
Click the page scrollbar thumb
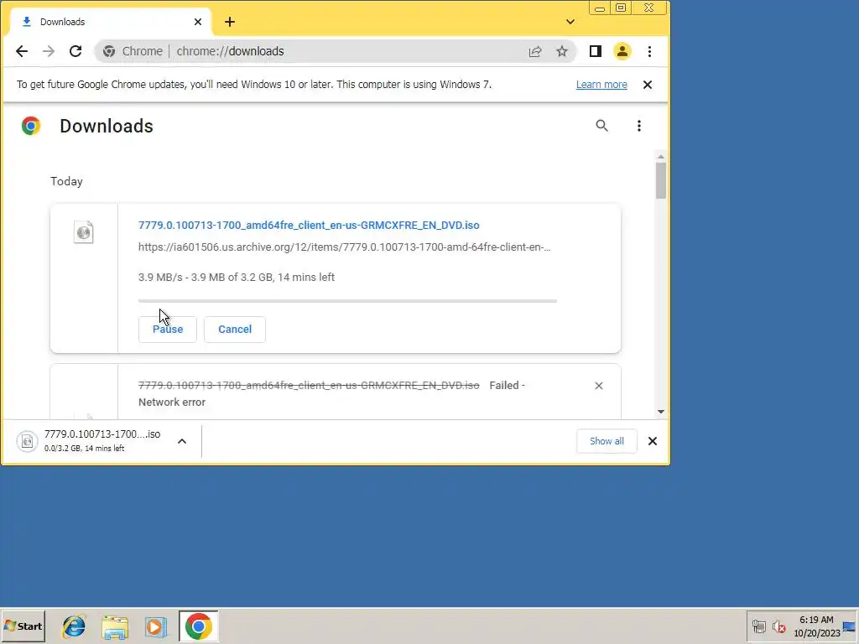click(661, 181)
